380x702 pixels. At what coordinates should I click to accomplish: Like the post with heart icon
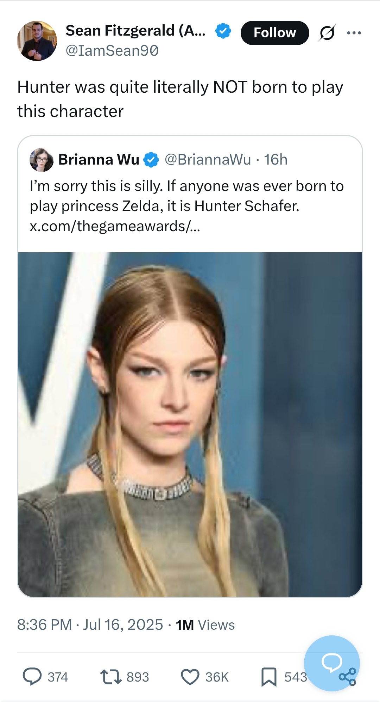coord(190,677)
